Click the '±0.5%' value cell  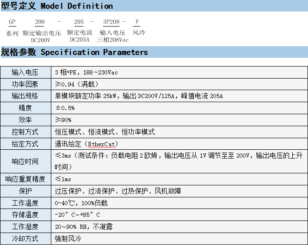pyautogui.click(x=179, y=108)
